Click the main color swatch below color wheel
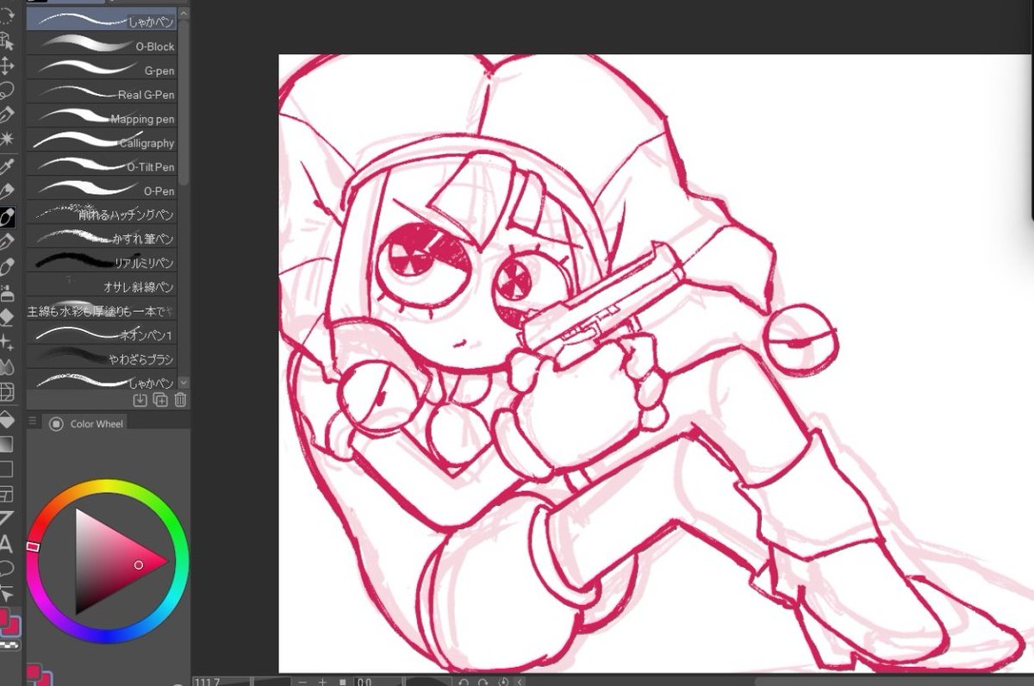 pos(34,671)
